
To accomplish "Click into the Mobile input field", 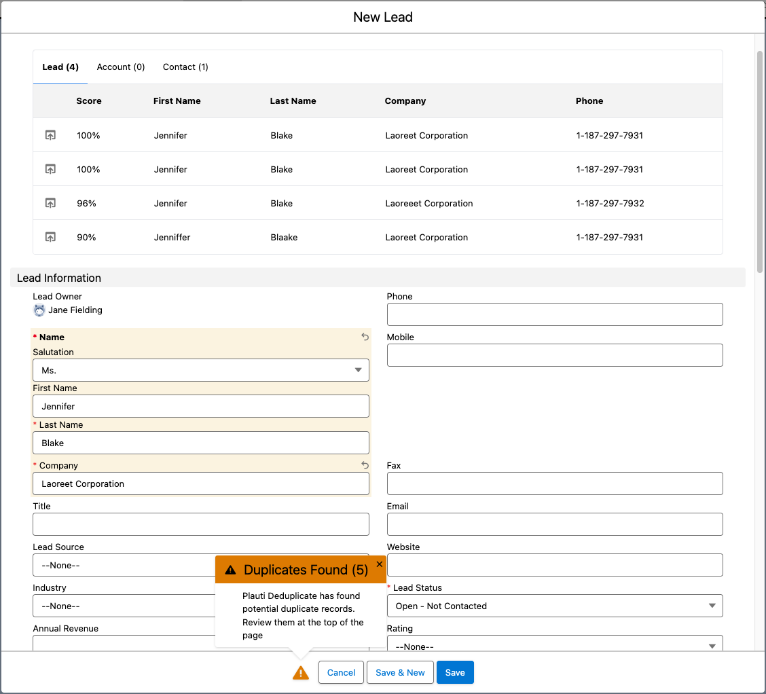I will 555,355.
